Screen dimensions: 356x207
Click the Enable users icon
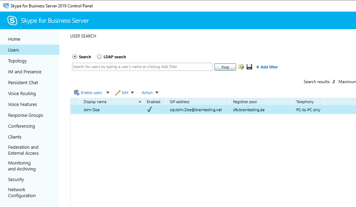point(77,93)
